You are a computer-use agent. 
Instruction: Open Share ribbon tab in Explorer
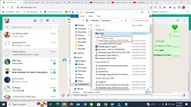pyautogui.click(x=90, y=16)
